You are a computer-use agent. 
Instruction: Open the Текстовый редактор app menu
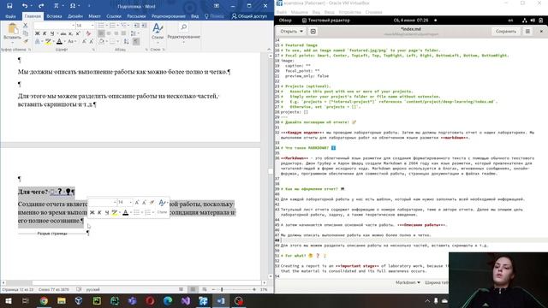(x=326, y=21)
